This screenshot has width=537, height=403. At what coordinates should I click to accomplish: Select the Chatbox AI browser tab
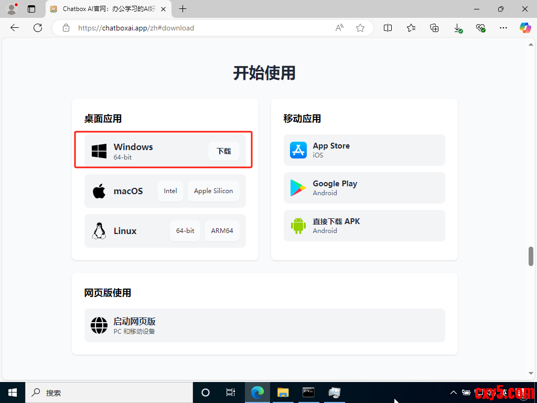(108, 9)
